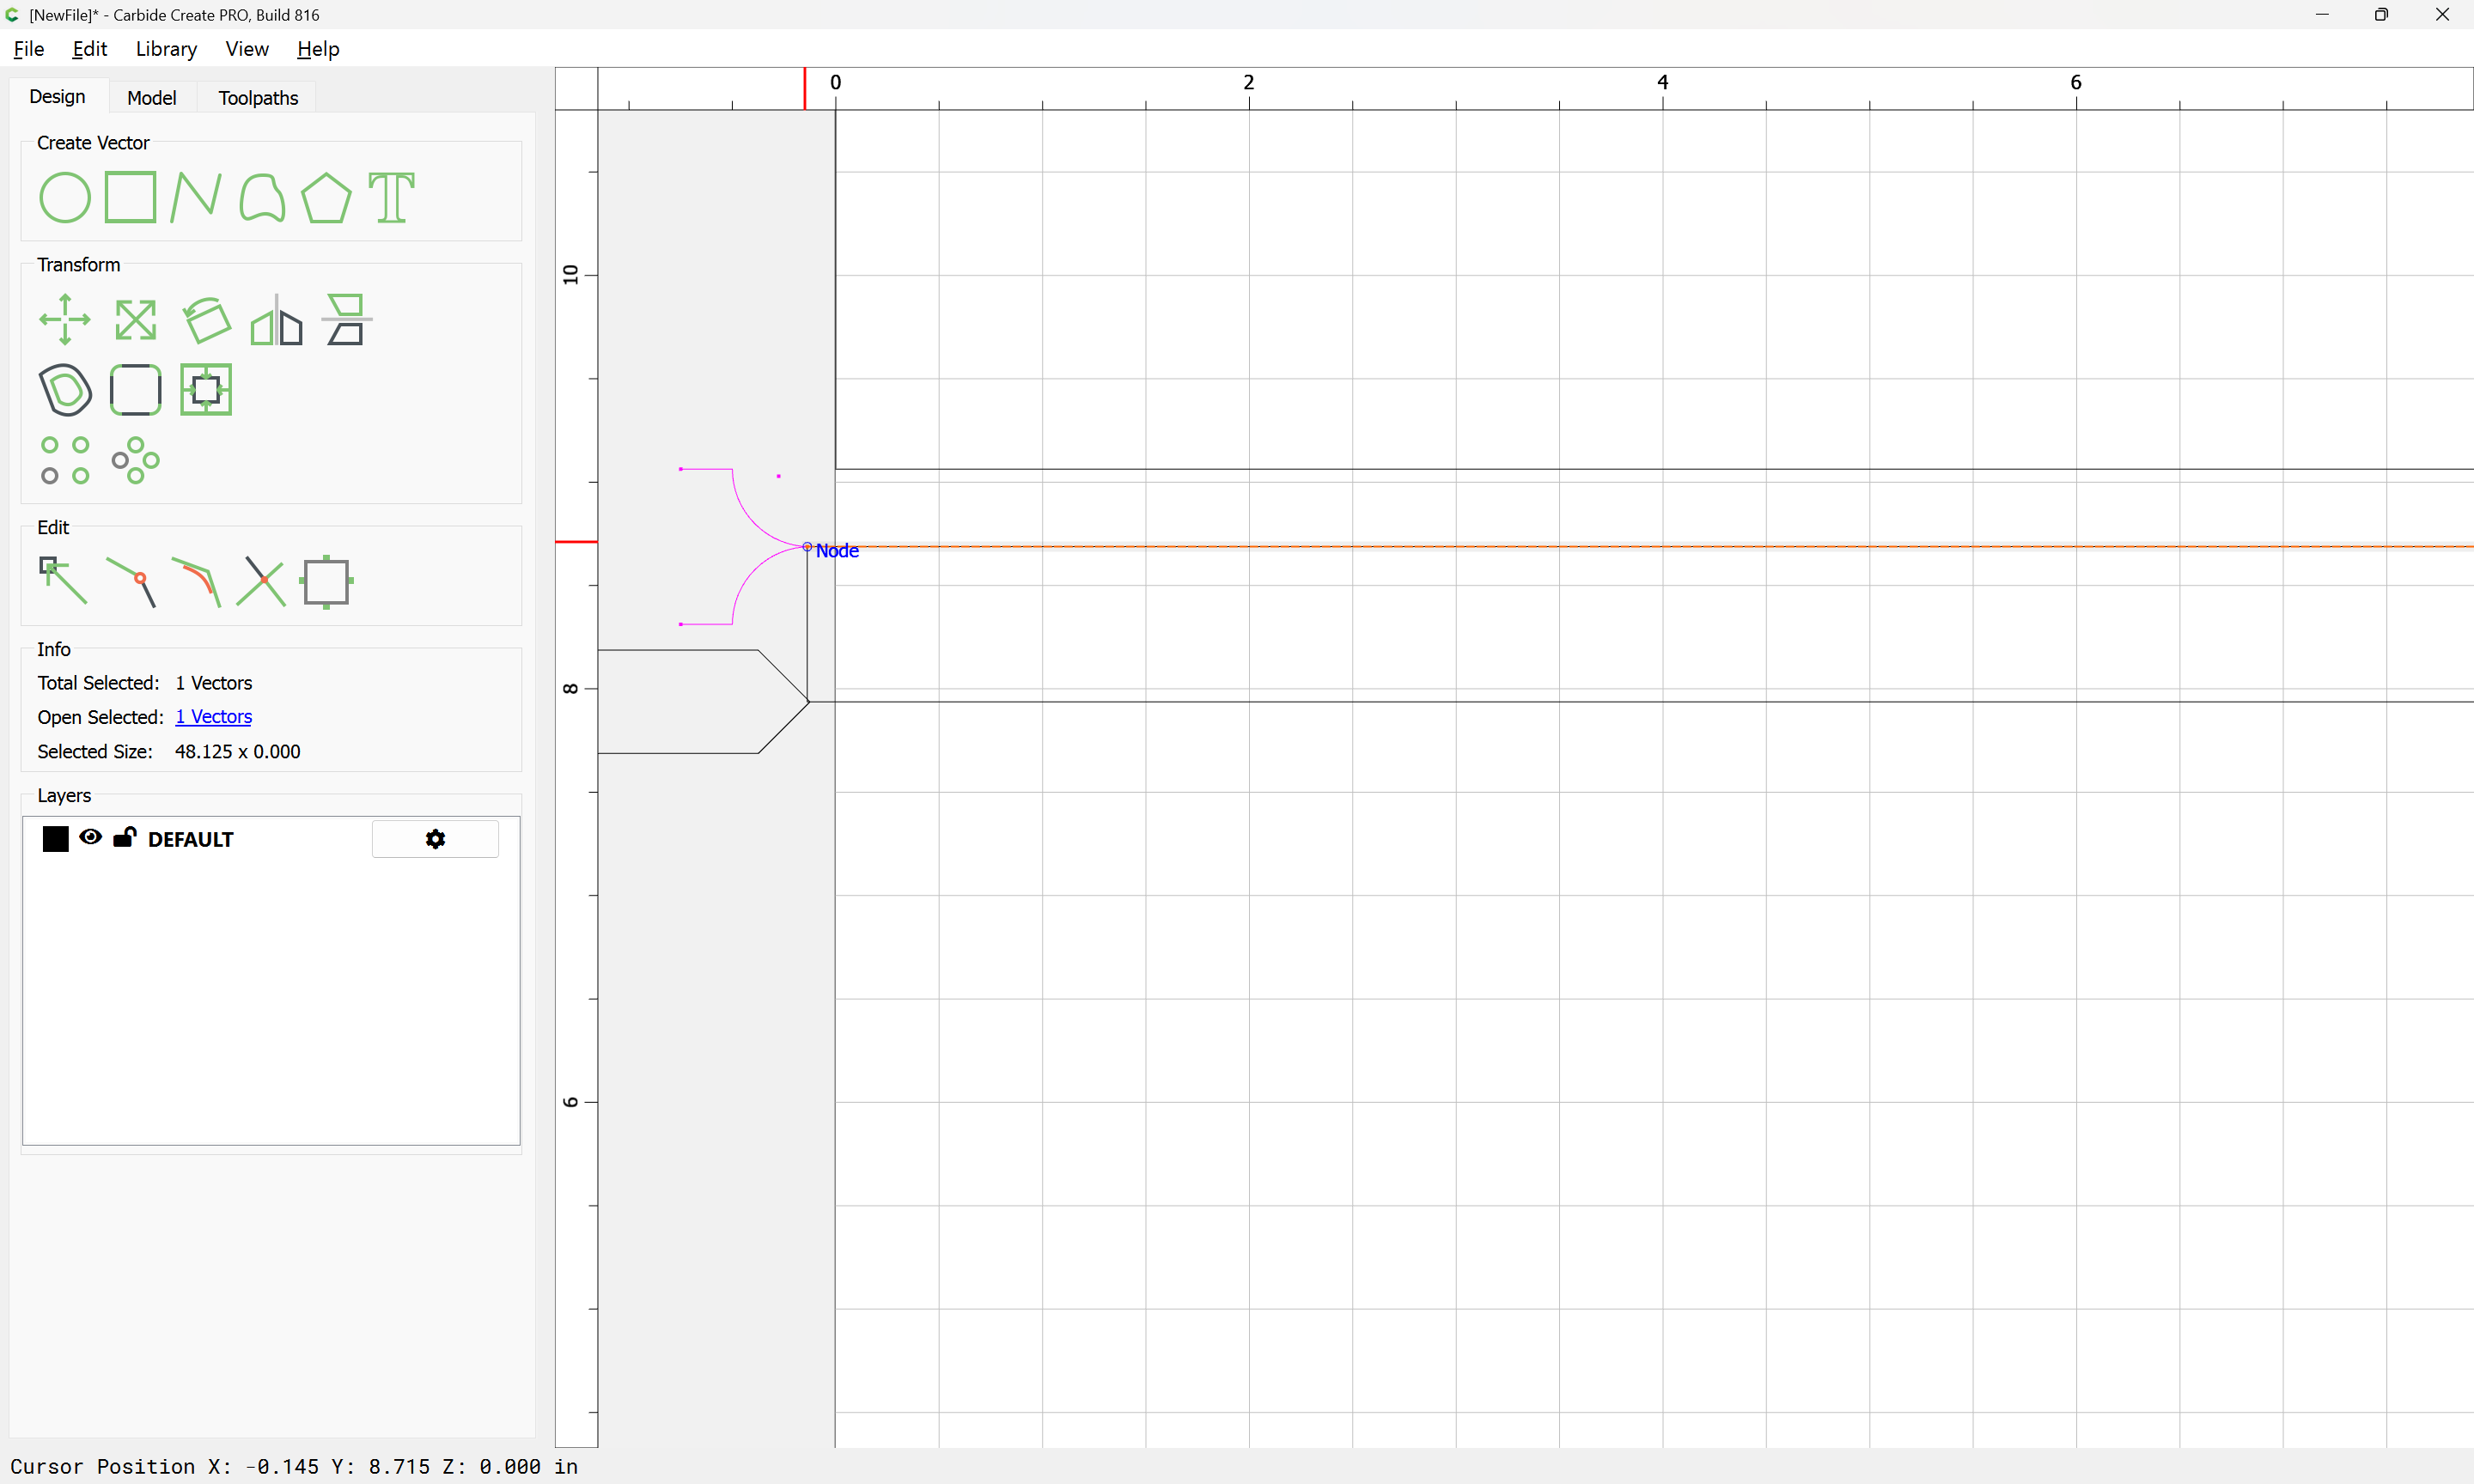Click the black DEFAULT layer color swatch
The width and height of the screenshot is (2474, 1484).
tap(56, 839)
